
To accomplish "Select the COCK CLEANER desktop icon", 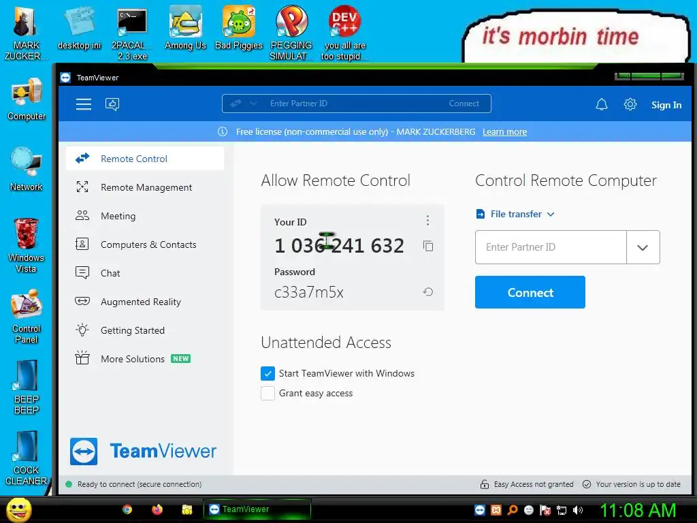I will [x=27, y=458].
